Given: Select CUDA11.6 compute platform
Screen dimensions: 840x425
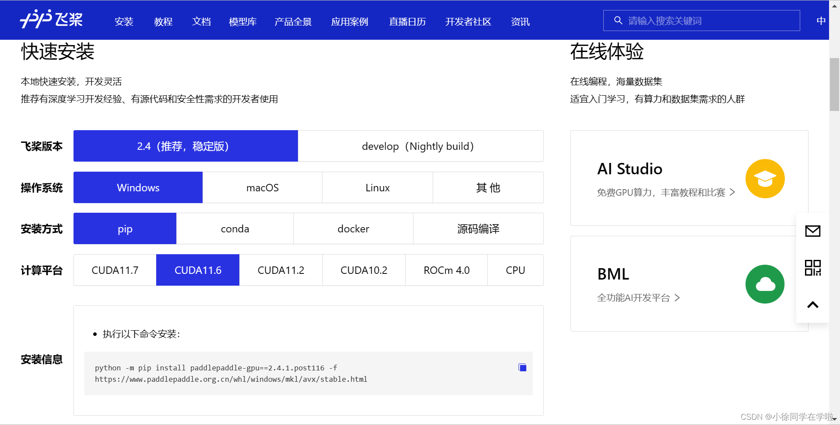Looking at the screenshot, I should tap(198, 270).
